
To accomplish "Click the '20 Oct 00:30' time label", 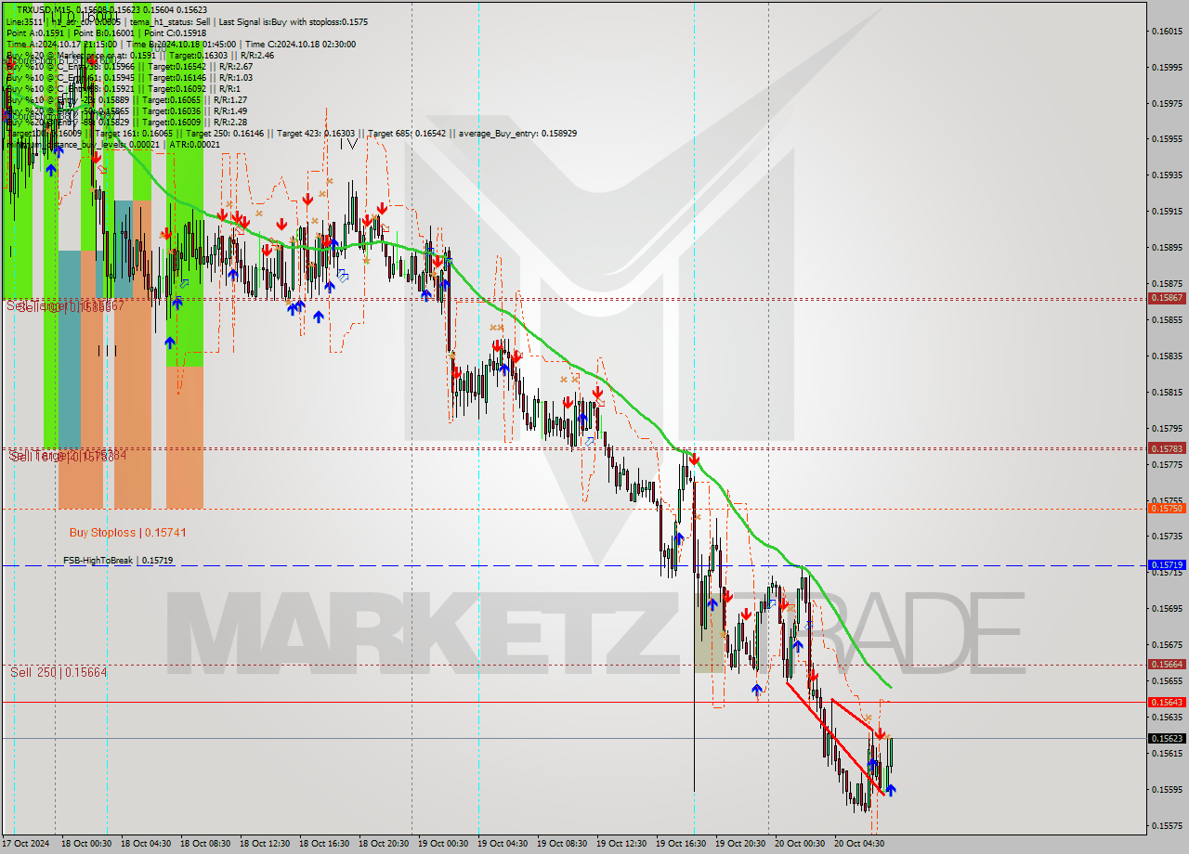I will point(800,844).
